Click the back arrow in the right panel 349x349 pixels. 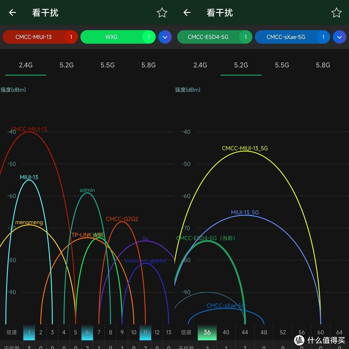pos(186,12)
